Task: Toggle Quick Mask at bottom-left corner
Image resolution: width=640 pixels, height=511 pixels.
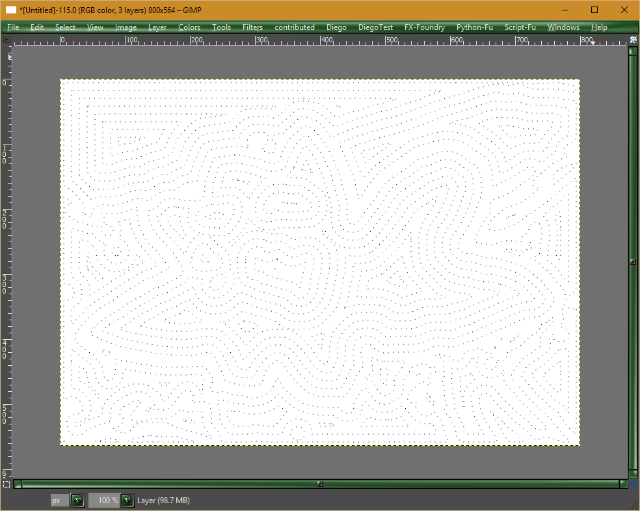Action: [6, 484]
